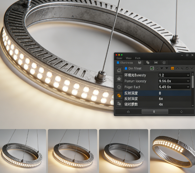The image size is (195, 173).
Task: Click the orange cube icon in sidebar
Action: [119, 95]
